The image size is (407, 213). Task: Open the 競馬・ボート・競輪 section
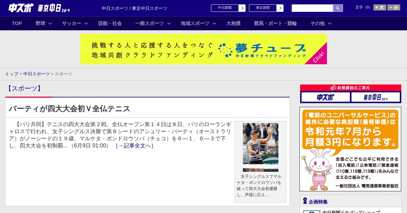(x=275, y=23)
